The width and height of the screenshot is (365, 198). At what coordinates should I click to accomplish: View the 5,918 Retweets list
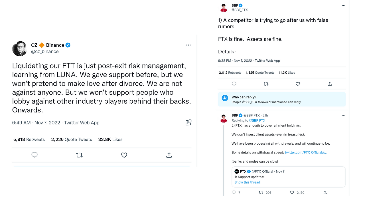click(x=29, y=140)
